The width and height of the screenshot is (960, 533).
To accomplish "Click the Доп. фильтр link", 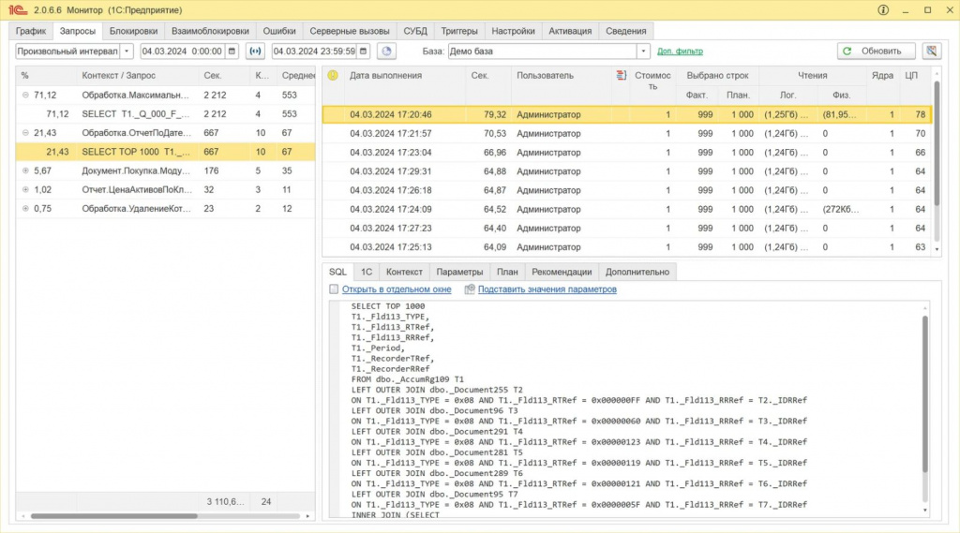I will point(680,52).
